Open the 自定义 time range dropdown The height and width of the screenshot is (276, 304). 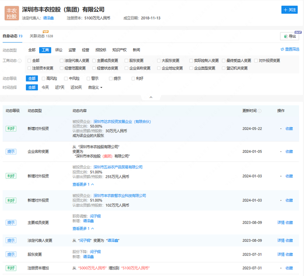[x=95, y=87]
